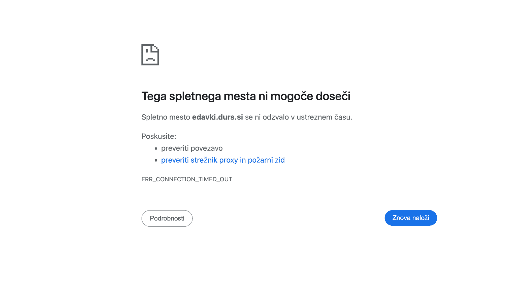The height and width of the screenshot is (296, 516).
Task: Click the bold edavki.durs.si domain text
Action: pos(218,117)
